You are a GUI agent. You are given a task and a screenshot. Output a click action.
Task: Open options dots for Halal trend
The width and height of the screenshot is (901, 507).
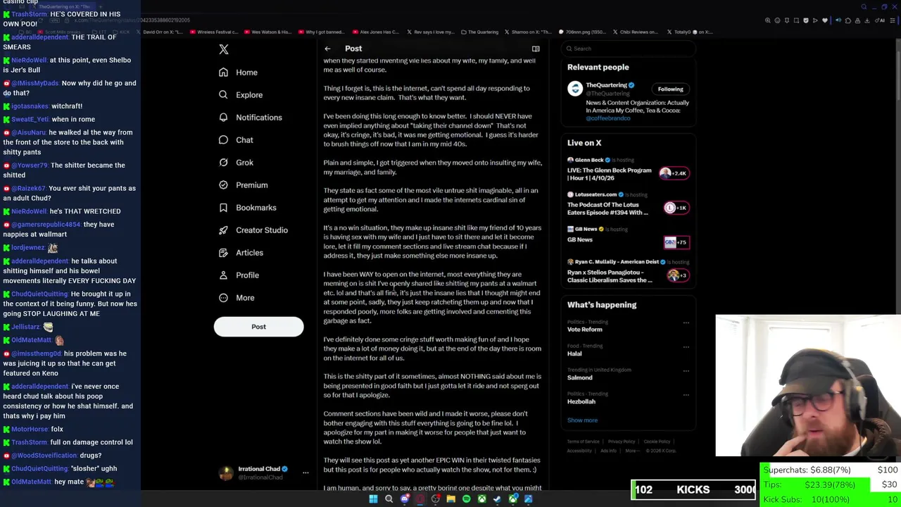click(x=686, y=346)
